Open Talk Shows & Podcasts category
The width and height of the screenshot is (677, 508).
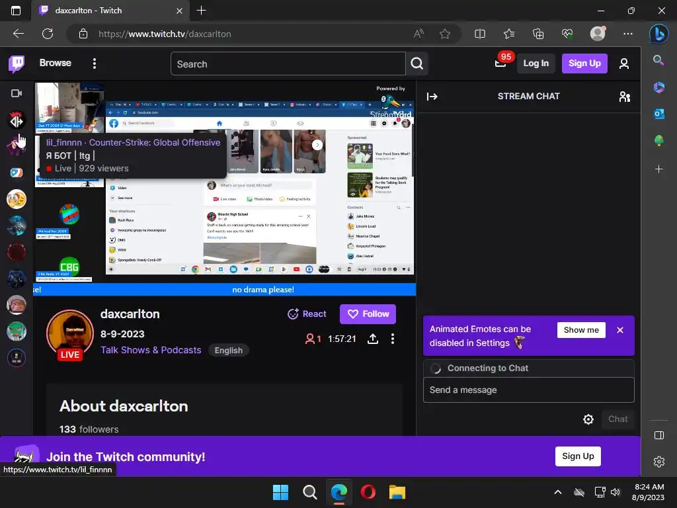tap(151, 350)
